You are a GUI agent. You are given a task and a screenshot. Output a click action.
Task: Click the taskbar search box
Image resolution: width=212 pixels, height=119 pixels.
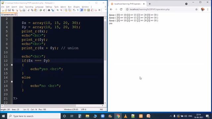[x=34, y=116]
